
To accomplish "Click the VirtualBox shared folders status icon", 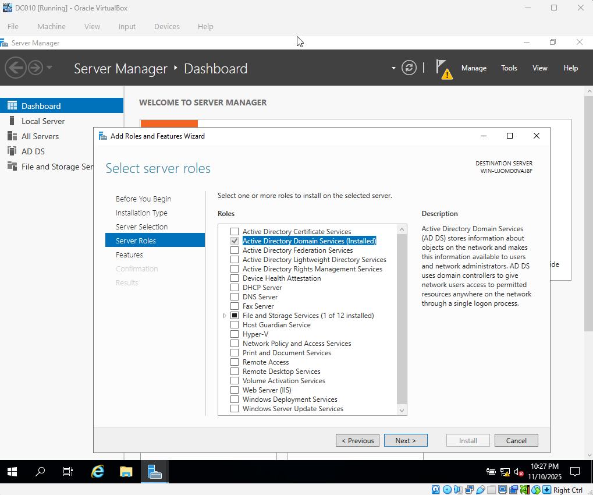I will tap(491, 490).
